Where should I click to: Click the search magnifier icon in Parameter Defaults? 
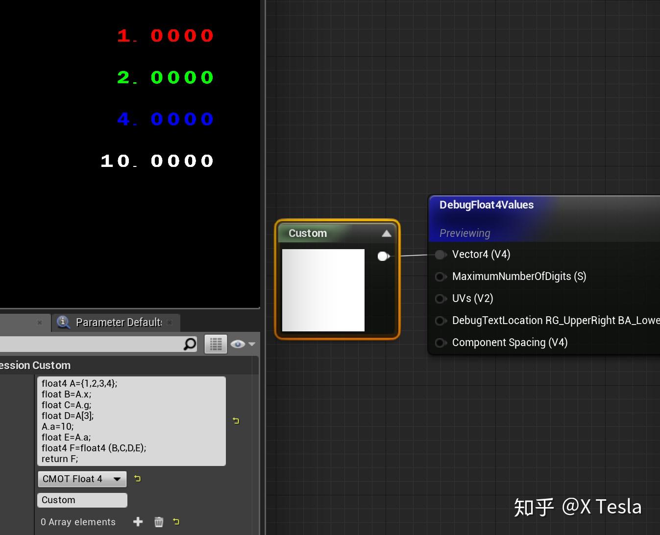[x=189, y=344]
